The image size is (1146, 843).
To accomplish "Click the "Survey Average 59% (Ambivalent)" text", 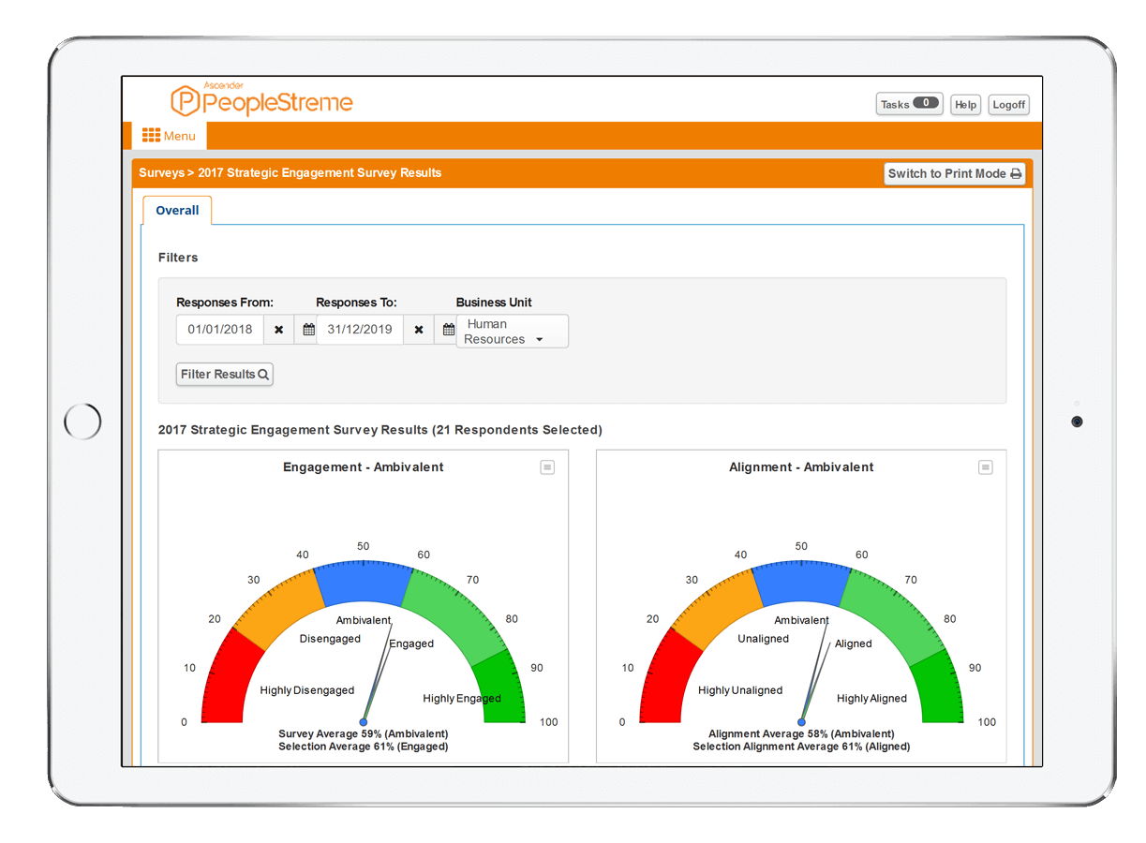I will (x=364, y=733).
